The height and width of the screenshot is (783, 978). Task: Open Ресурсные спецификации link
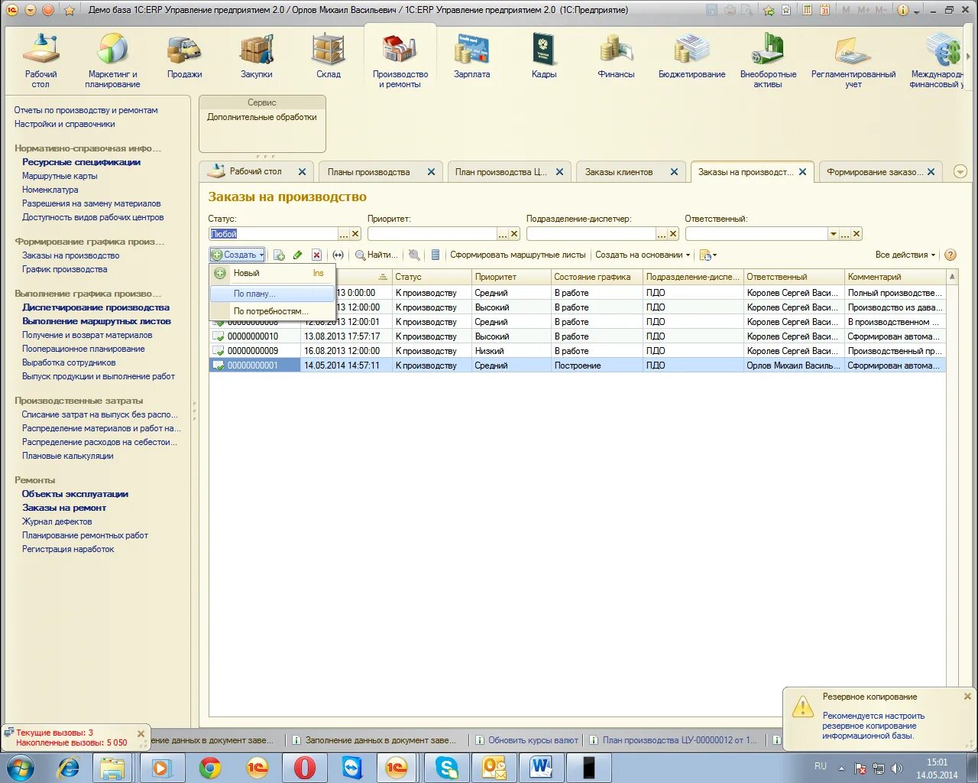click(81, 162)
